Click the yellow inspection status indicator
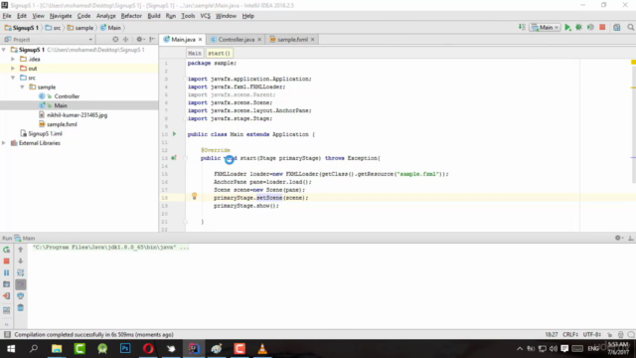The width and height of the screenshot is (636, 358). click(x=633, y=62)
